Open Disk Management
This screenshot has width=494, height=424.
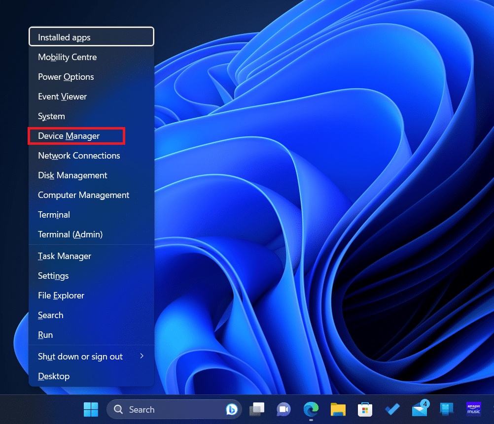pyautogui.click(x=72, y=175)
